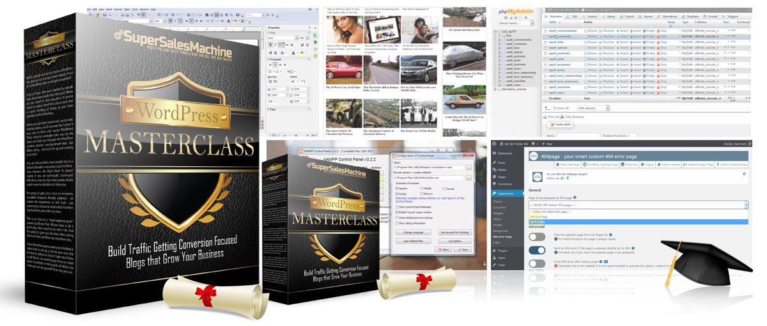Expand the information_schema database tree node
767x326 pixels.
[x=495, y=89]
